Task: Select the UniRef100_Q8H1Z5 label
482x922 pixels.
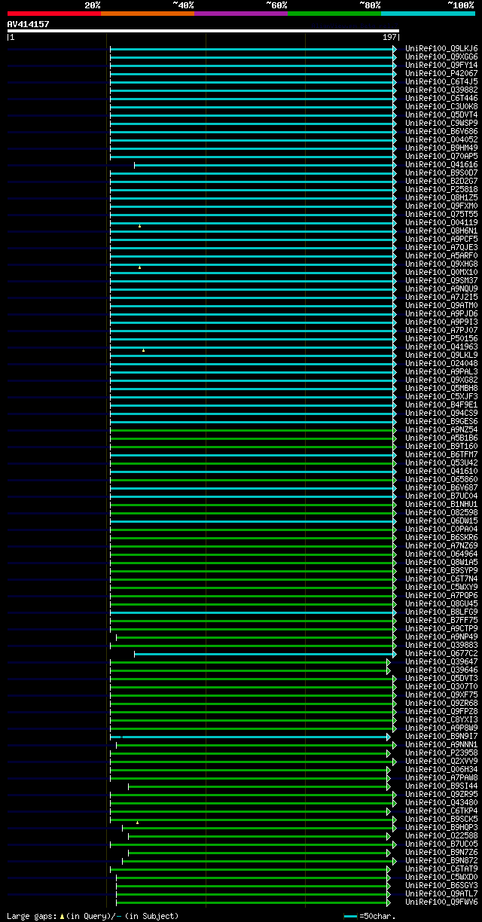Action: 441,197
